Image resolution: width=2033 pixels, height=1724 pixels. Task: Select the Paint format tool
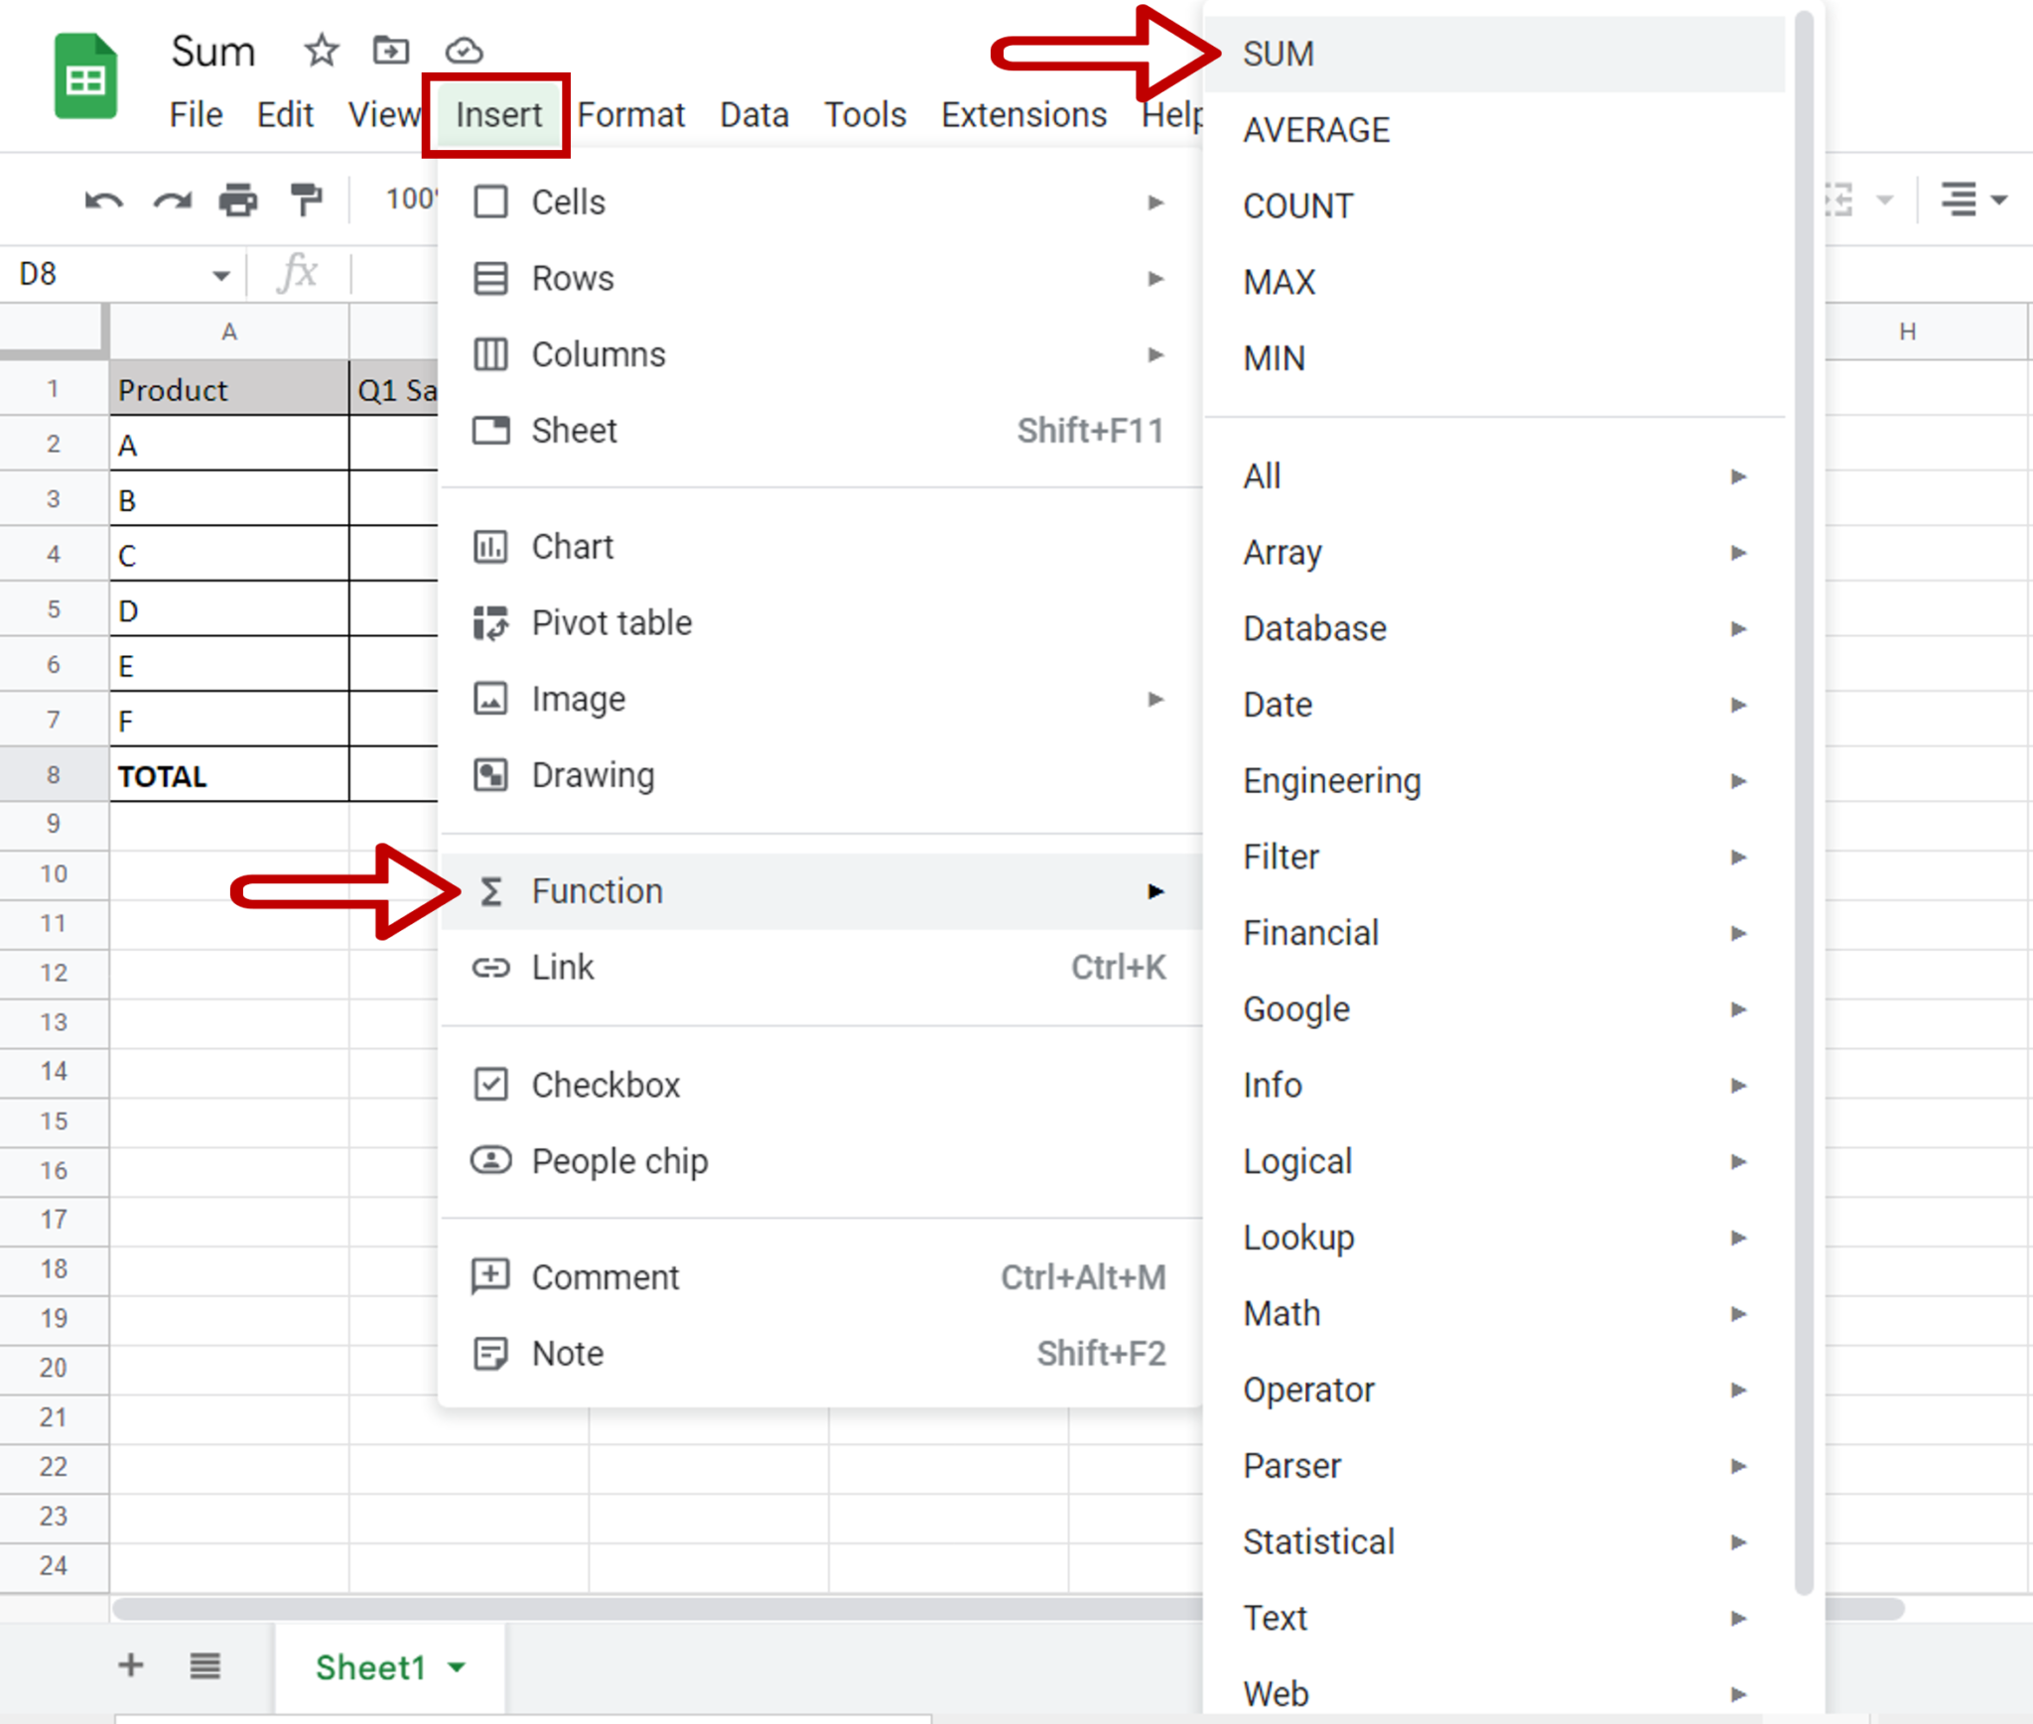tap(305, 199)
